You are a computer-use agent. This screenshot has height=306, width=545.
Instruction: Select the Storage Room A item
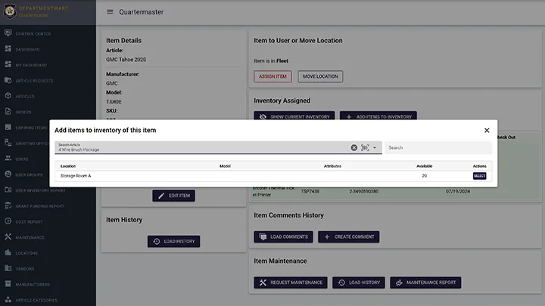pos(479,176)
